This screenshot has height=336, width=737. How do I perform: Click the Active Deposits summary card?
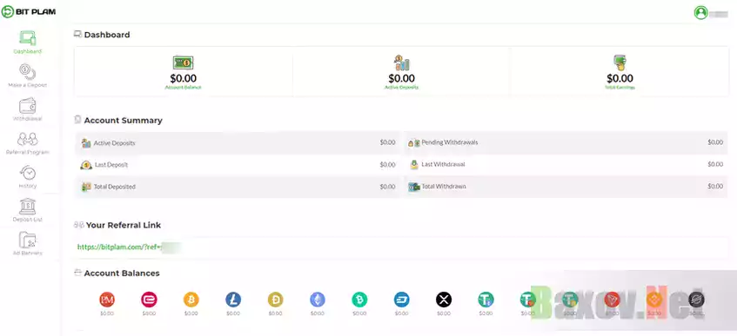(401, 72)
